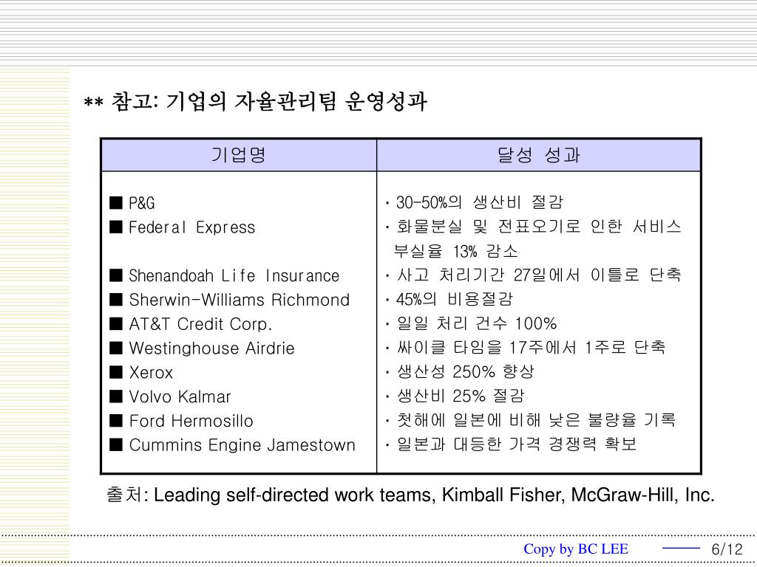
Task: Click the 'Ford Hermosillo' entry
Action: [191, 421]
